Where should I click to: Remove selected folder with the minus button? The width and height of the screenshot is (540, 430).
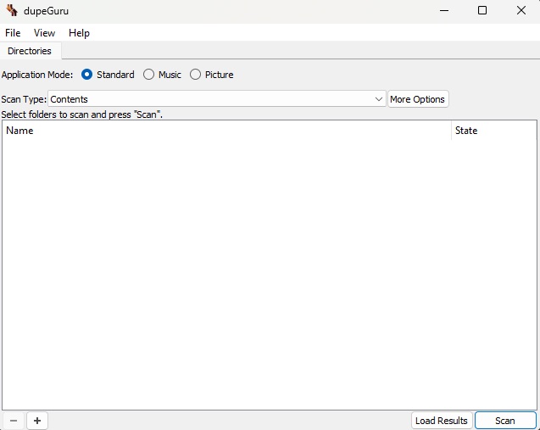pyautogui.click(x=14, y=421)
